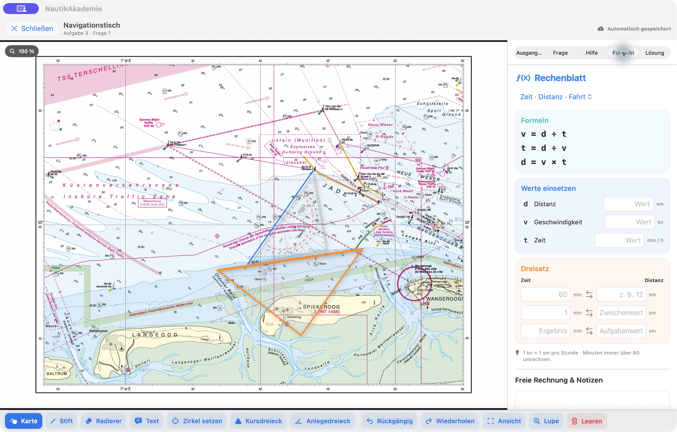
Task: Click the Aufgabenwert sm field
Action: (x=621, y=331)
